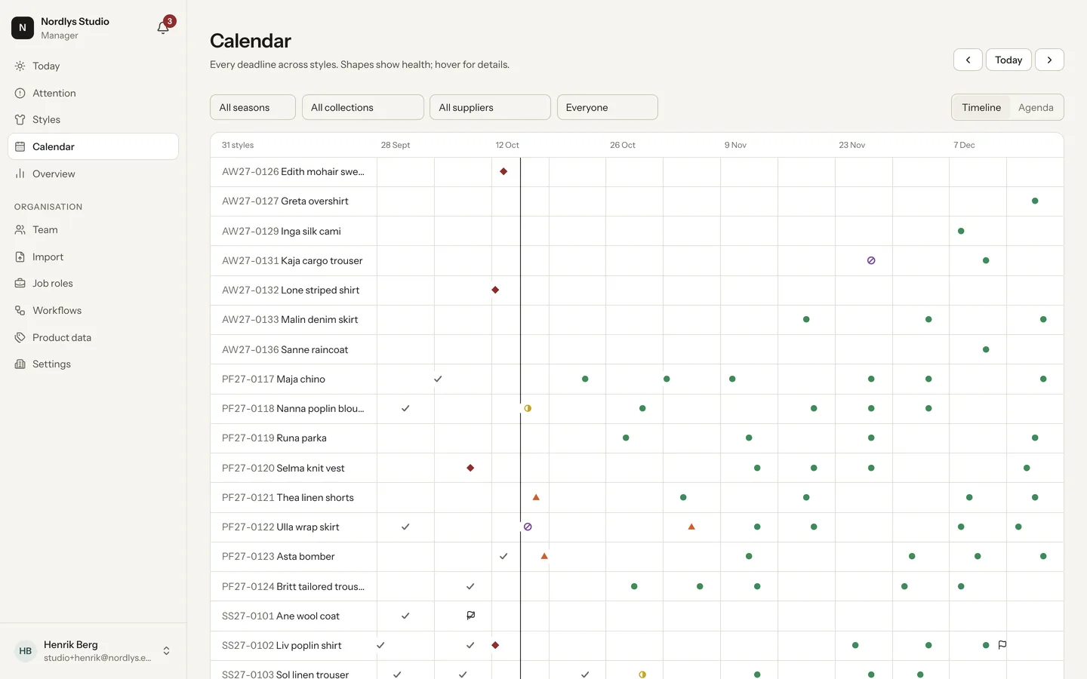Go to the previous calendar period
The width and height of the screenshot is (1087, 679).
point(968,60)
